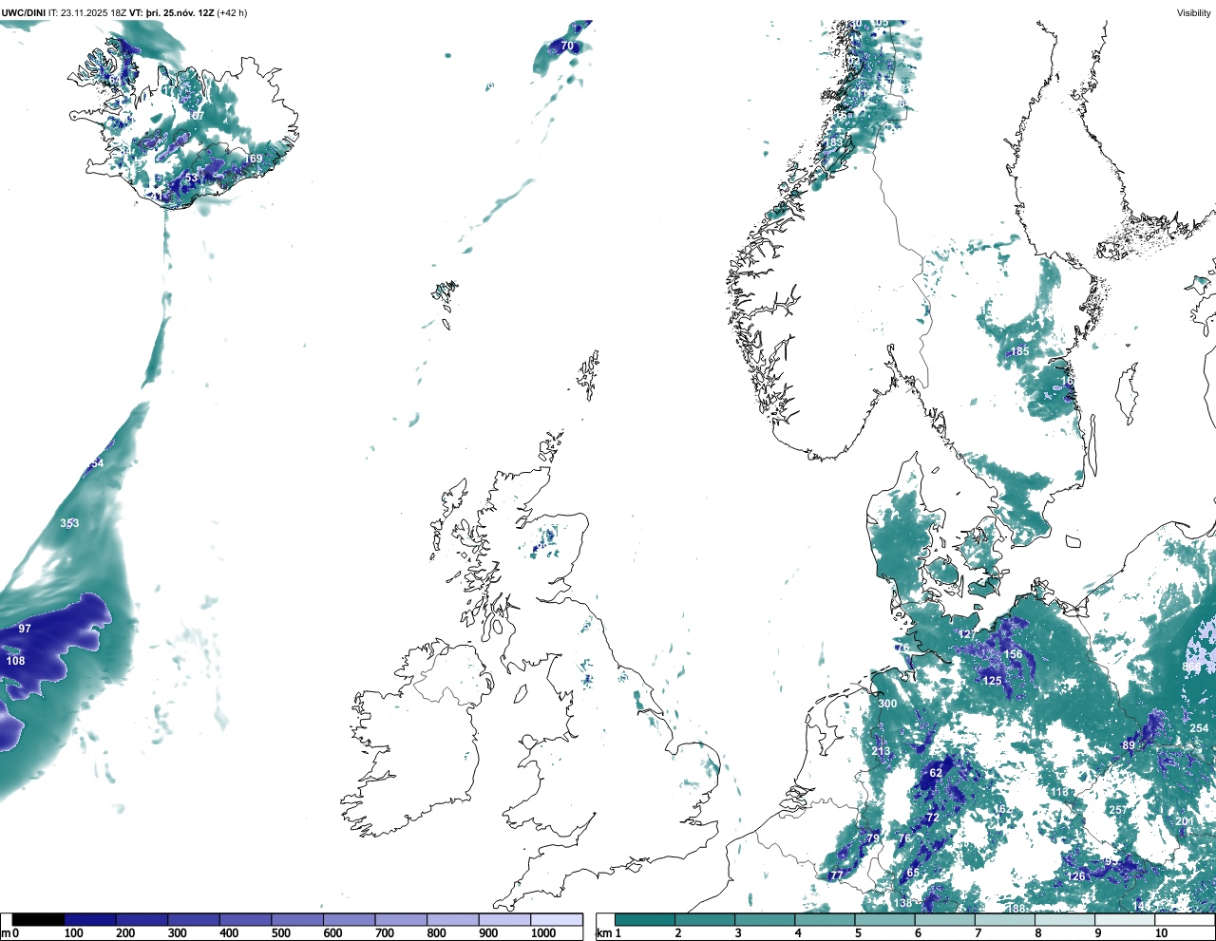
Task: Click the "126" value near the bottom right
Action: click(x=1075, y=876)
